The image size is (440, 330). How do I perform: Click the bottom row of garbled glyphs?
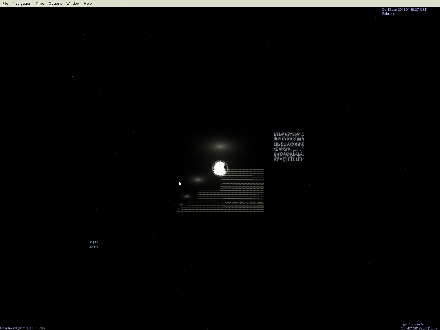coord(289,159)
